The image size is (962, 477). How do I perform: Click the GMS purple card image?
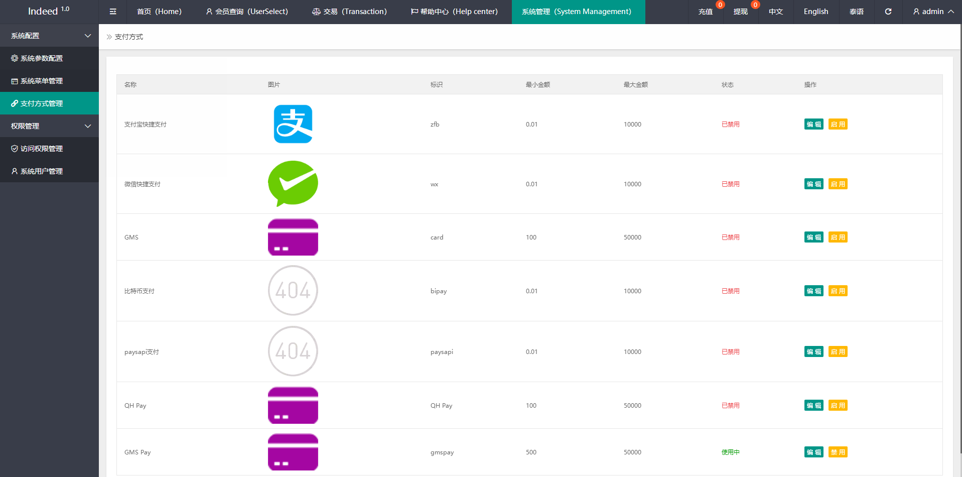tap(293, 237)
